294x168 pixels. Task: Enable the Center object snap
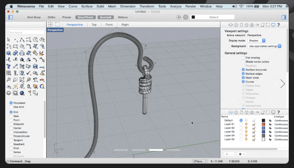coord(11,128)
